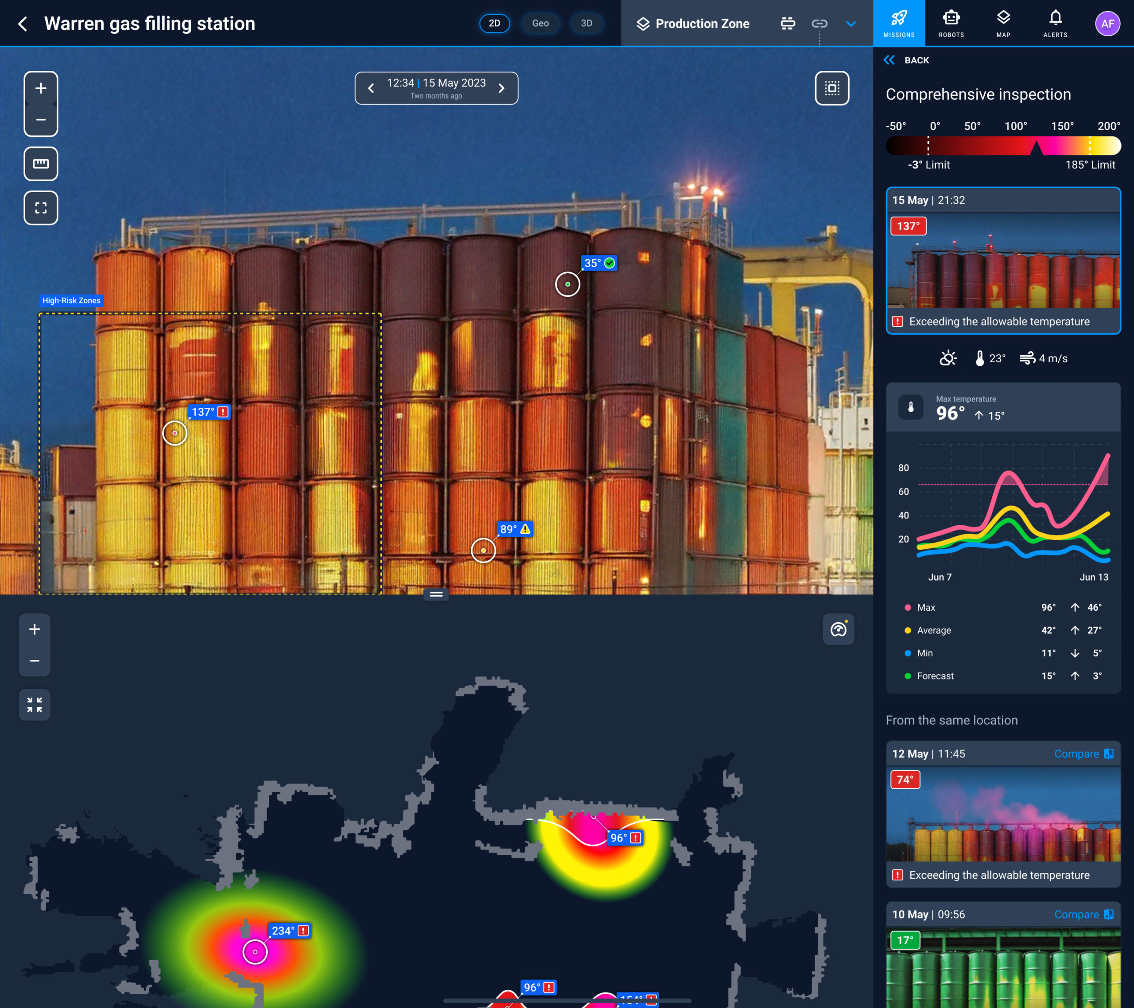The height and width of the screenshot is (1008, 1134).
Task: Click the region selection frame icon
Action: 831,88
